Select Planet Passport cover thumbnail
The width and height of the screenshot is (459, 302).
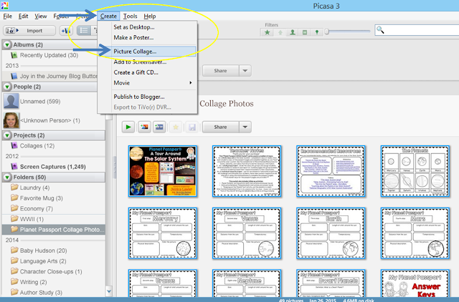(x=163, y=171)
